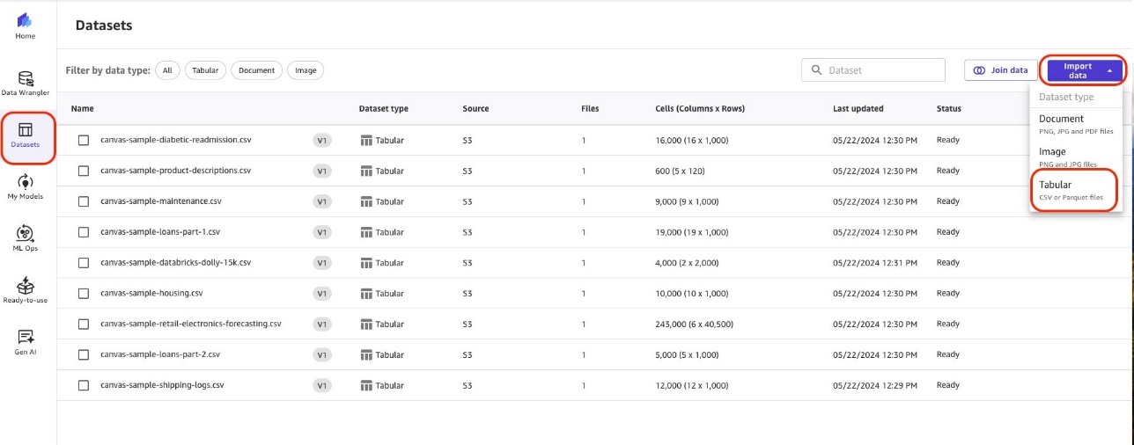The width and height of the screenshot is (1134, 445).
Task: Focus the Dataset search field
Action: pos(873,70)
